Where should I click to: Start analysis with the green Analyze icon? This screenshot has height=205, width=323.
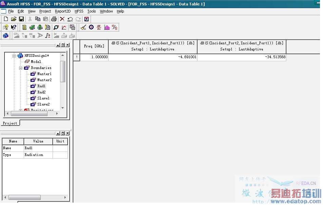[40, 27]
